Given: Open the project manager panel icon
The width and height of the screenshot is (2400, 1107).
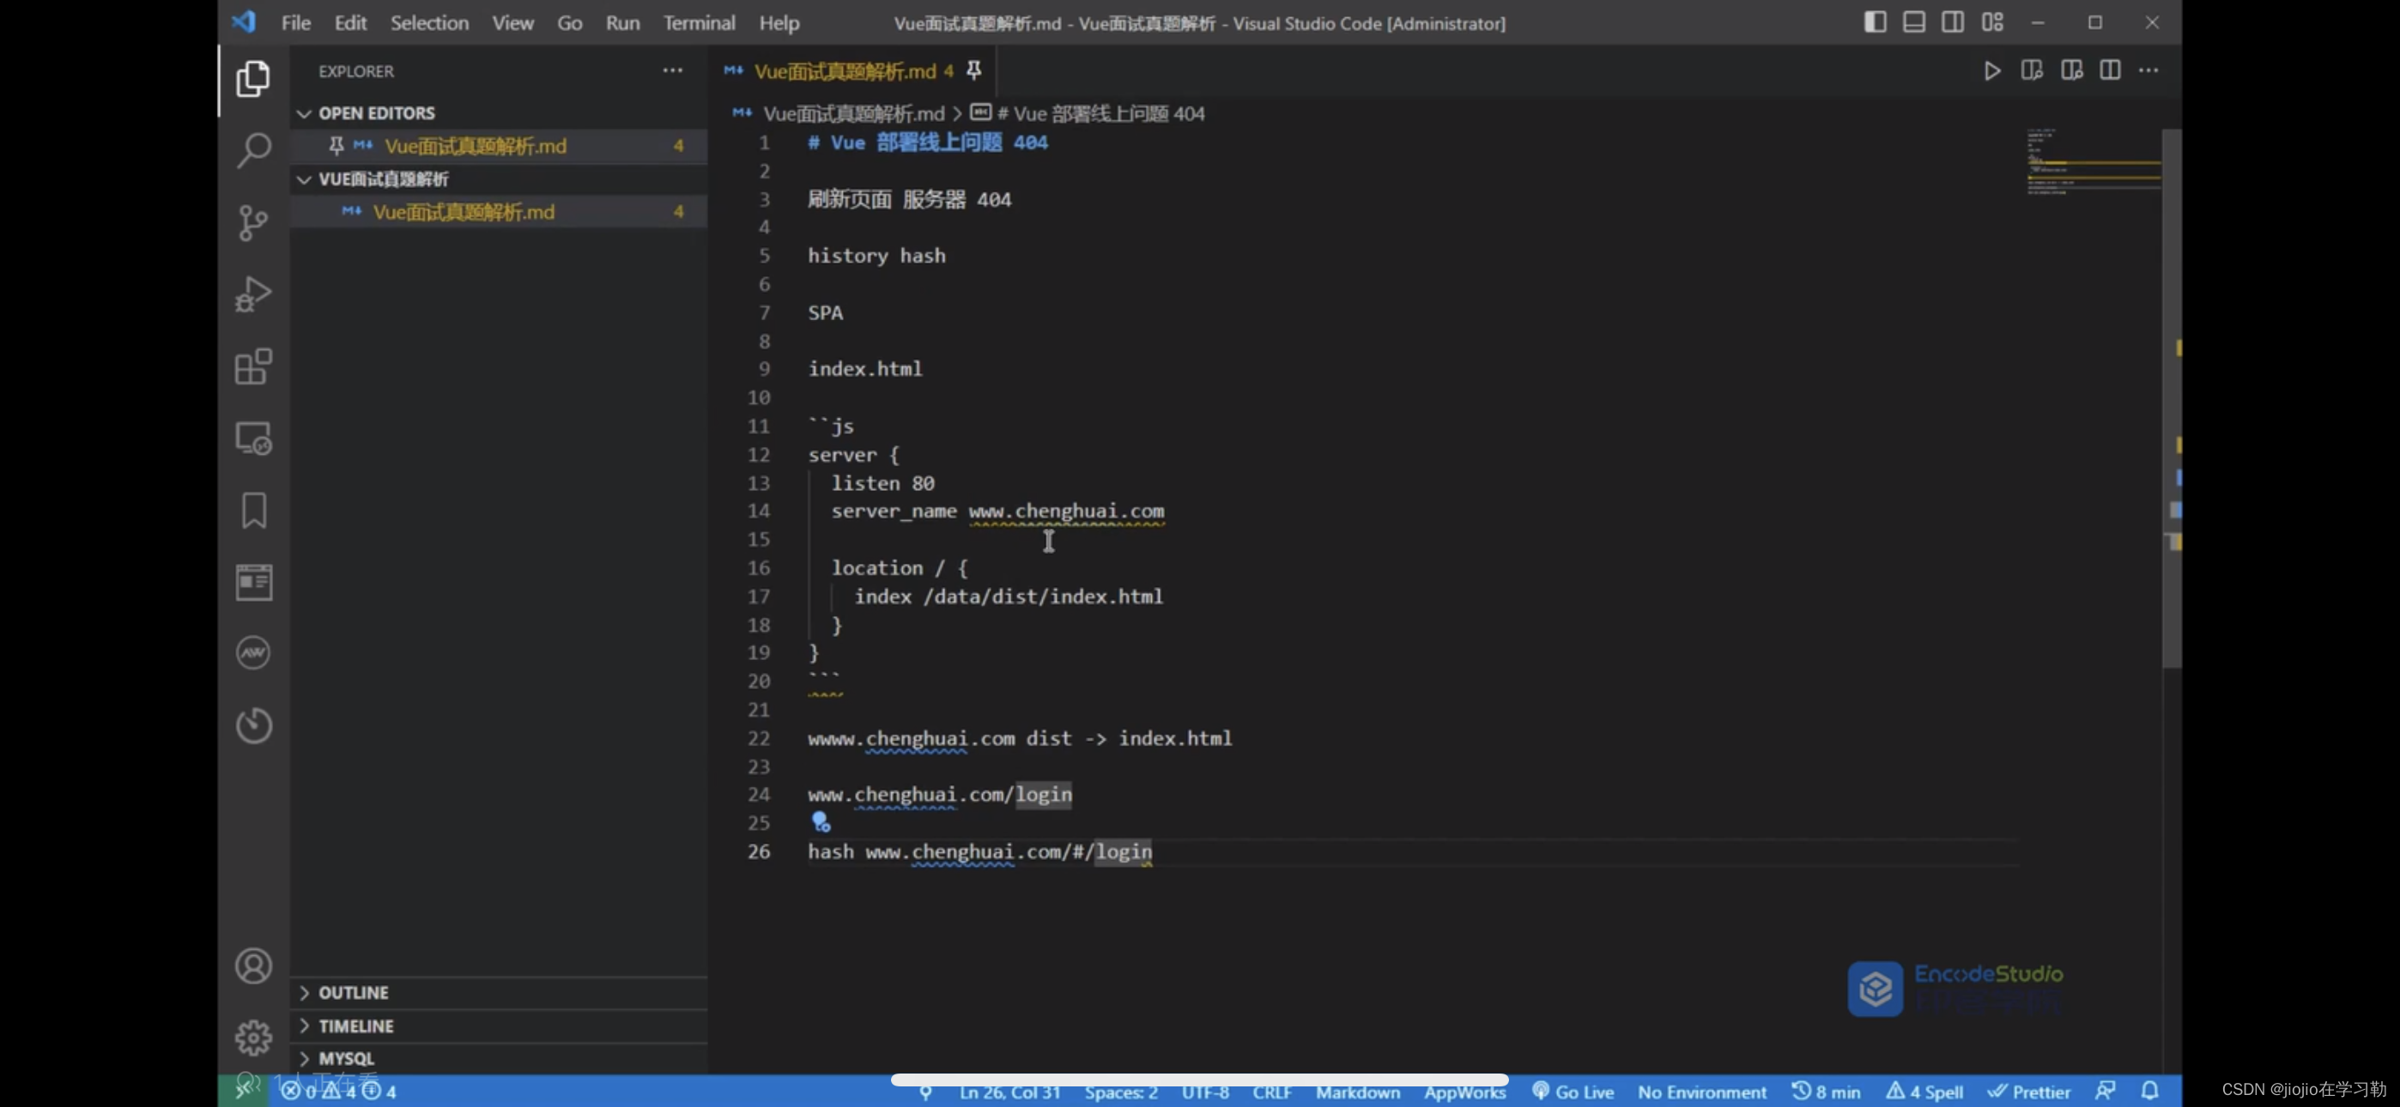Looking at the screenshot, I should 253,583.
